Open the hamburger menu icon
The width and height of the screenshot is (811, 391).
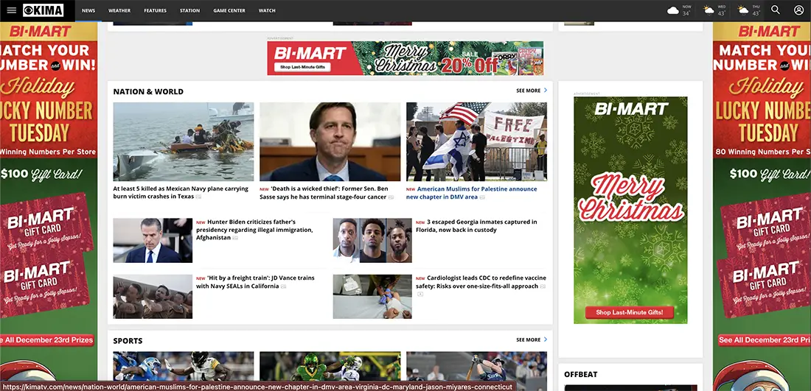(11, 10)
